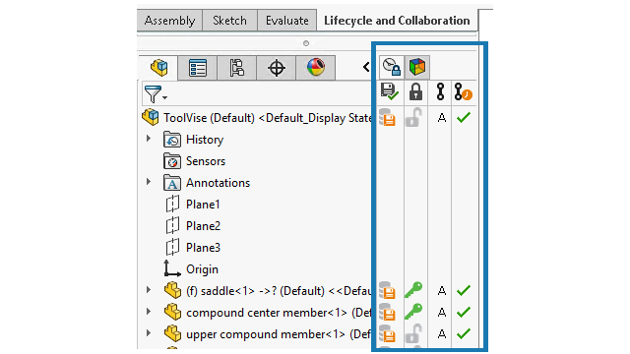Click the Revision column header icon
The height and width of the screenshot is (354, 630).
click(x=440, y=91)
